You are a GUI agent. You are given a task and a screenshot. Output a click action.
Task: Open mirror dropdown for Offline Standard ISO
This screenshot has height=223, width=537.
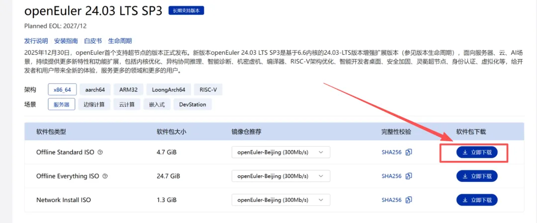[281, 152]
